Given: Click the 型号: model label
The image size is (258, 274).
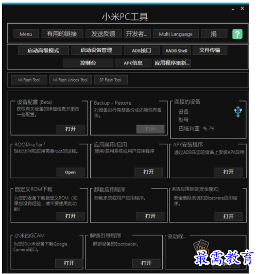Looking at the screenshot, I should point(184,120).
